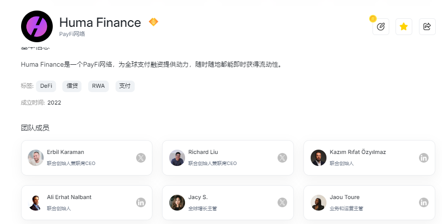Open Kazım Rıfat Özyılmaz's LinkedIn icon

point(424,158)
